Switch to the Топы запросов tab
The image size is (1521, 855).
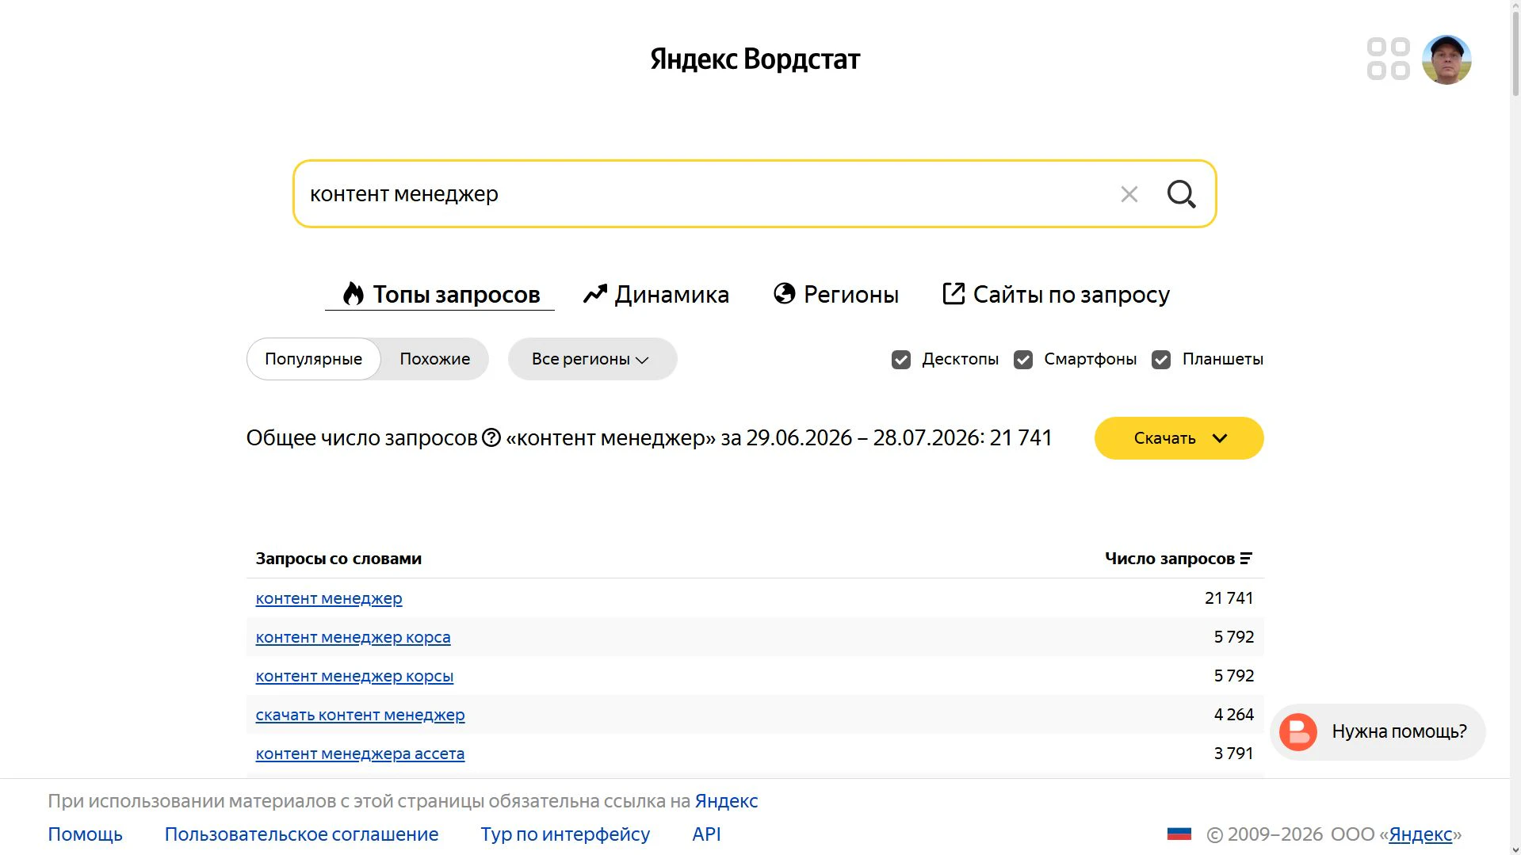tap(440, 294)
